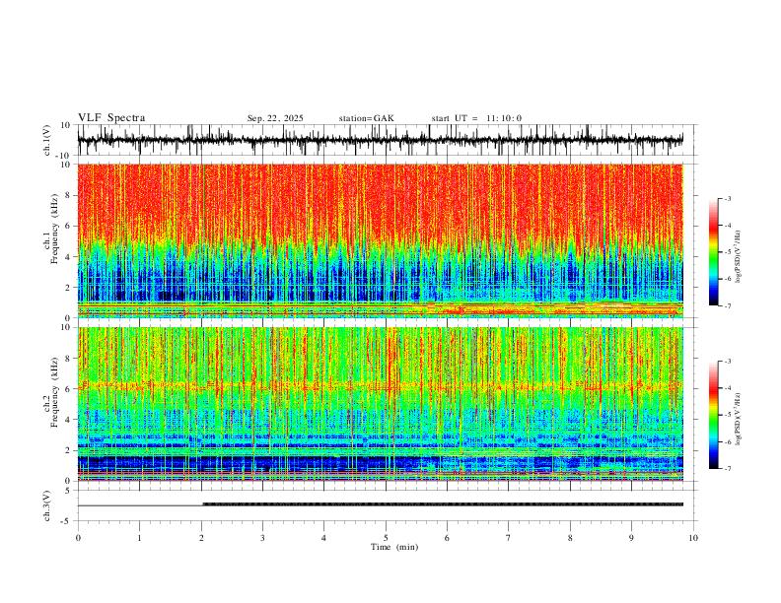This screenshot has height=603, width=781.
Task: Click the time axis tick label '2'
Action: pos(201,538)
